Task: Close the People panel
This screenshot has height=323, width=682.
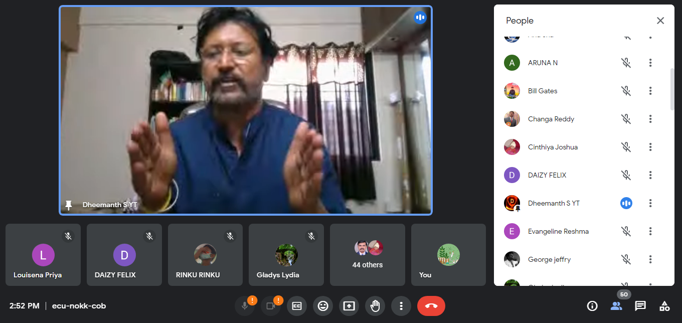Action: coord(660,21)
